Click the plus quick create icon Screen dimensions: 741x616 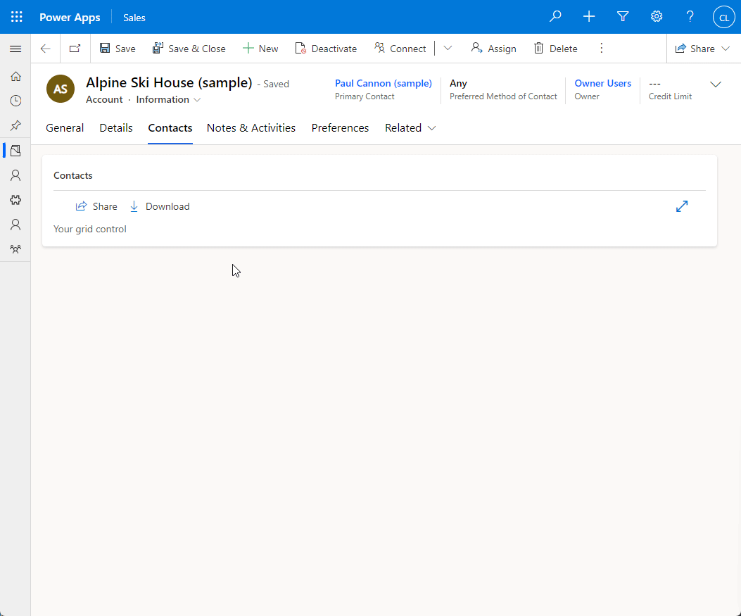[x=589, y=17]
